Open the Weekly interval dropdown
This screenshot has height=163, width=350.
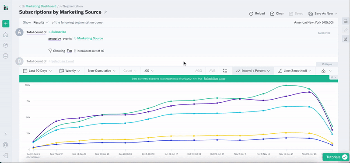click(x=70, y=71)
